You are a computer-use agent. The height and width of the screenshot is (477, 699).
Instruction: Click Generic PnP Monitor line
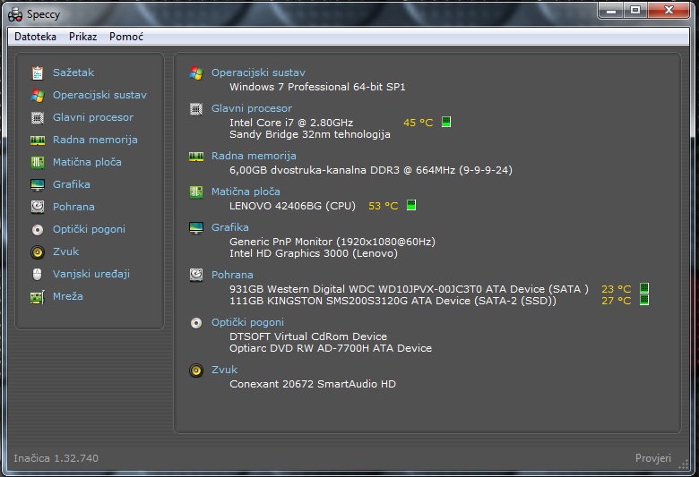click(332, 242)
